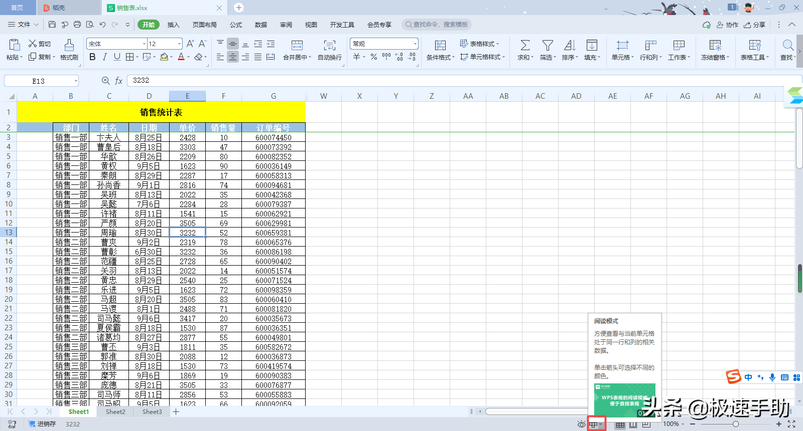Toggle left text alignment
Screen dimensions: 803x431
220,57
